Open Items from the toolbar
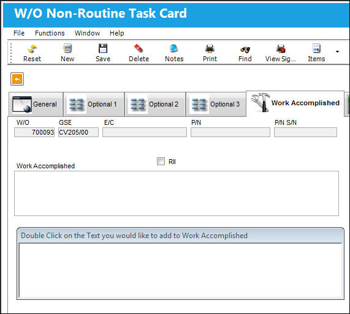 click(x=316, y=53)
